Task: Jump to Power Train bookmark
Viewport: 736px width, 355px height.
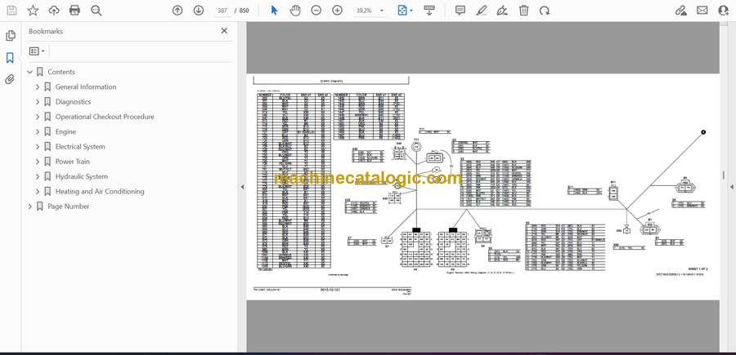Action: [72, 162]
